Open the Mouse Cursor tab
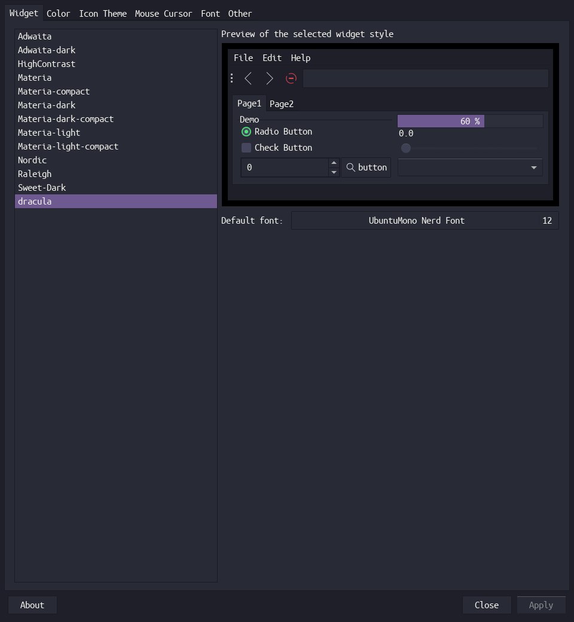 point(163,14)
